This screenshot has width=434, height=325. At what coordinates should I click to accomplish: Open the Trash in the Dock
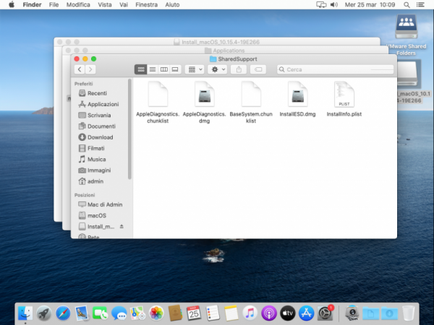coord(408,313)
